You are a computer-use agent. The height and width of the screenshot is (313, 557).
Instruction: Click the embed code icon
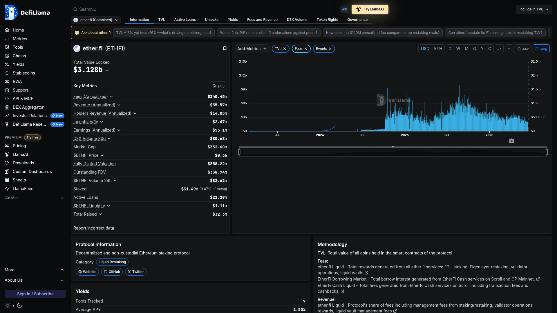coord(499,49)
